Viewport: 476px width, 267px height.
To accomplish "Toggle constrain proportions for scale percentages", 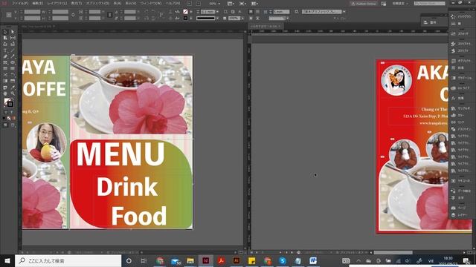I will (110, 15).
